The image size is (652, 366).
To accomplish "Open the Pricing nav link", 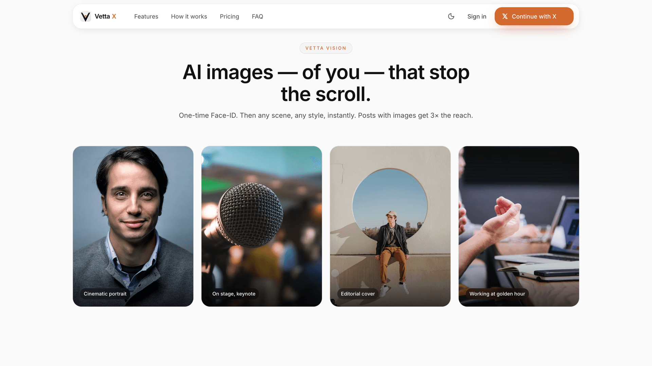I will tap(229, 16).
